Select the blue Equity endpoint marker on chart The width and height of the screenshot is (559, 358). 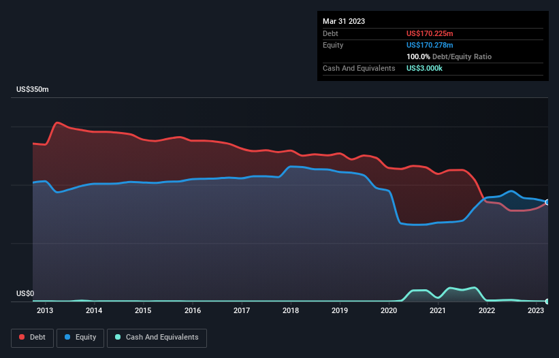(x=547, y=202)
